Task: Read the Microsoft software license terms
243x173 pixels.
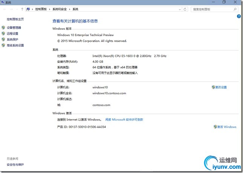Action: 124,119
